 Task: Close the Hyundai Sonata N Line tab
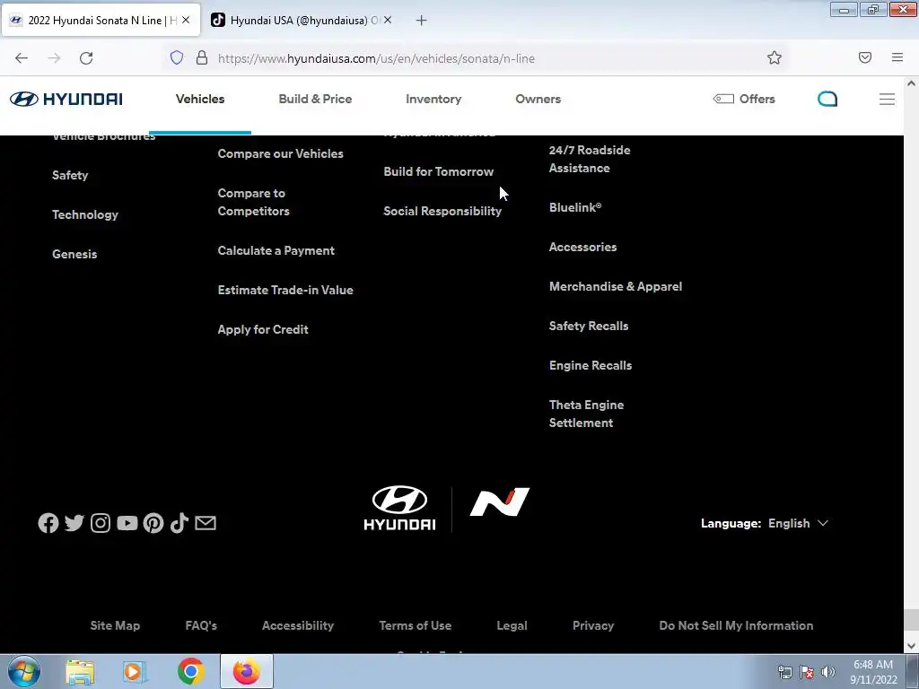pyautogui.click(x=186, y=20)
